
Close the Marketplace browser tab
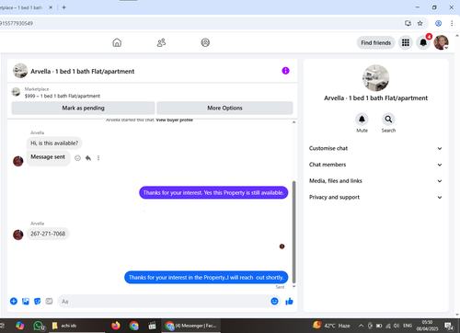51,7
